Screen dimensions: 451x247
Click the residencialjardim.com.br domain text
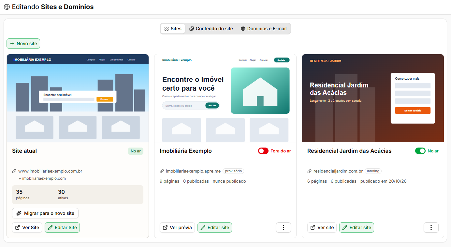[x=338, y=171]
